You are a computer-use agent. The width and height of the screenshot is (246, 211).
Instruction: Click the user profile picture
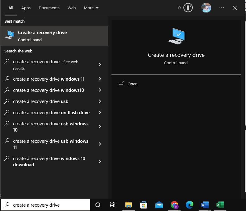click(x=206, y=8)
